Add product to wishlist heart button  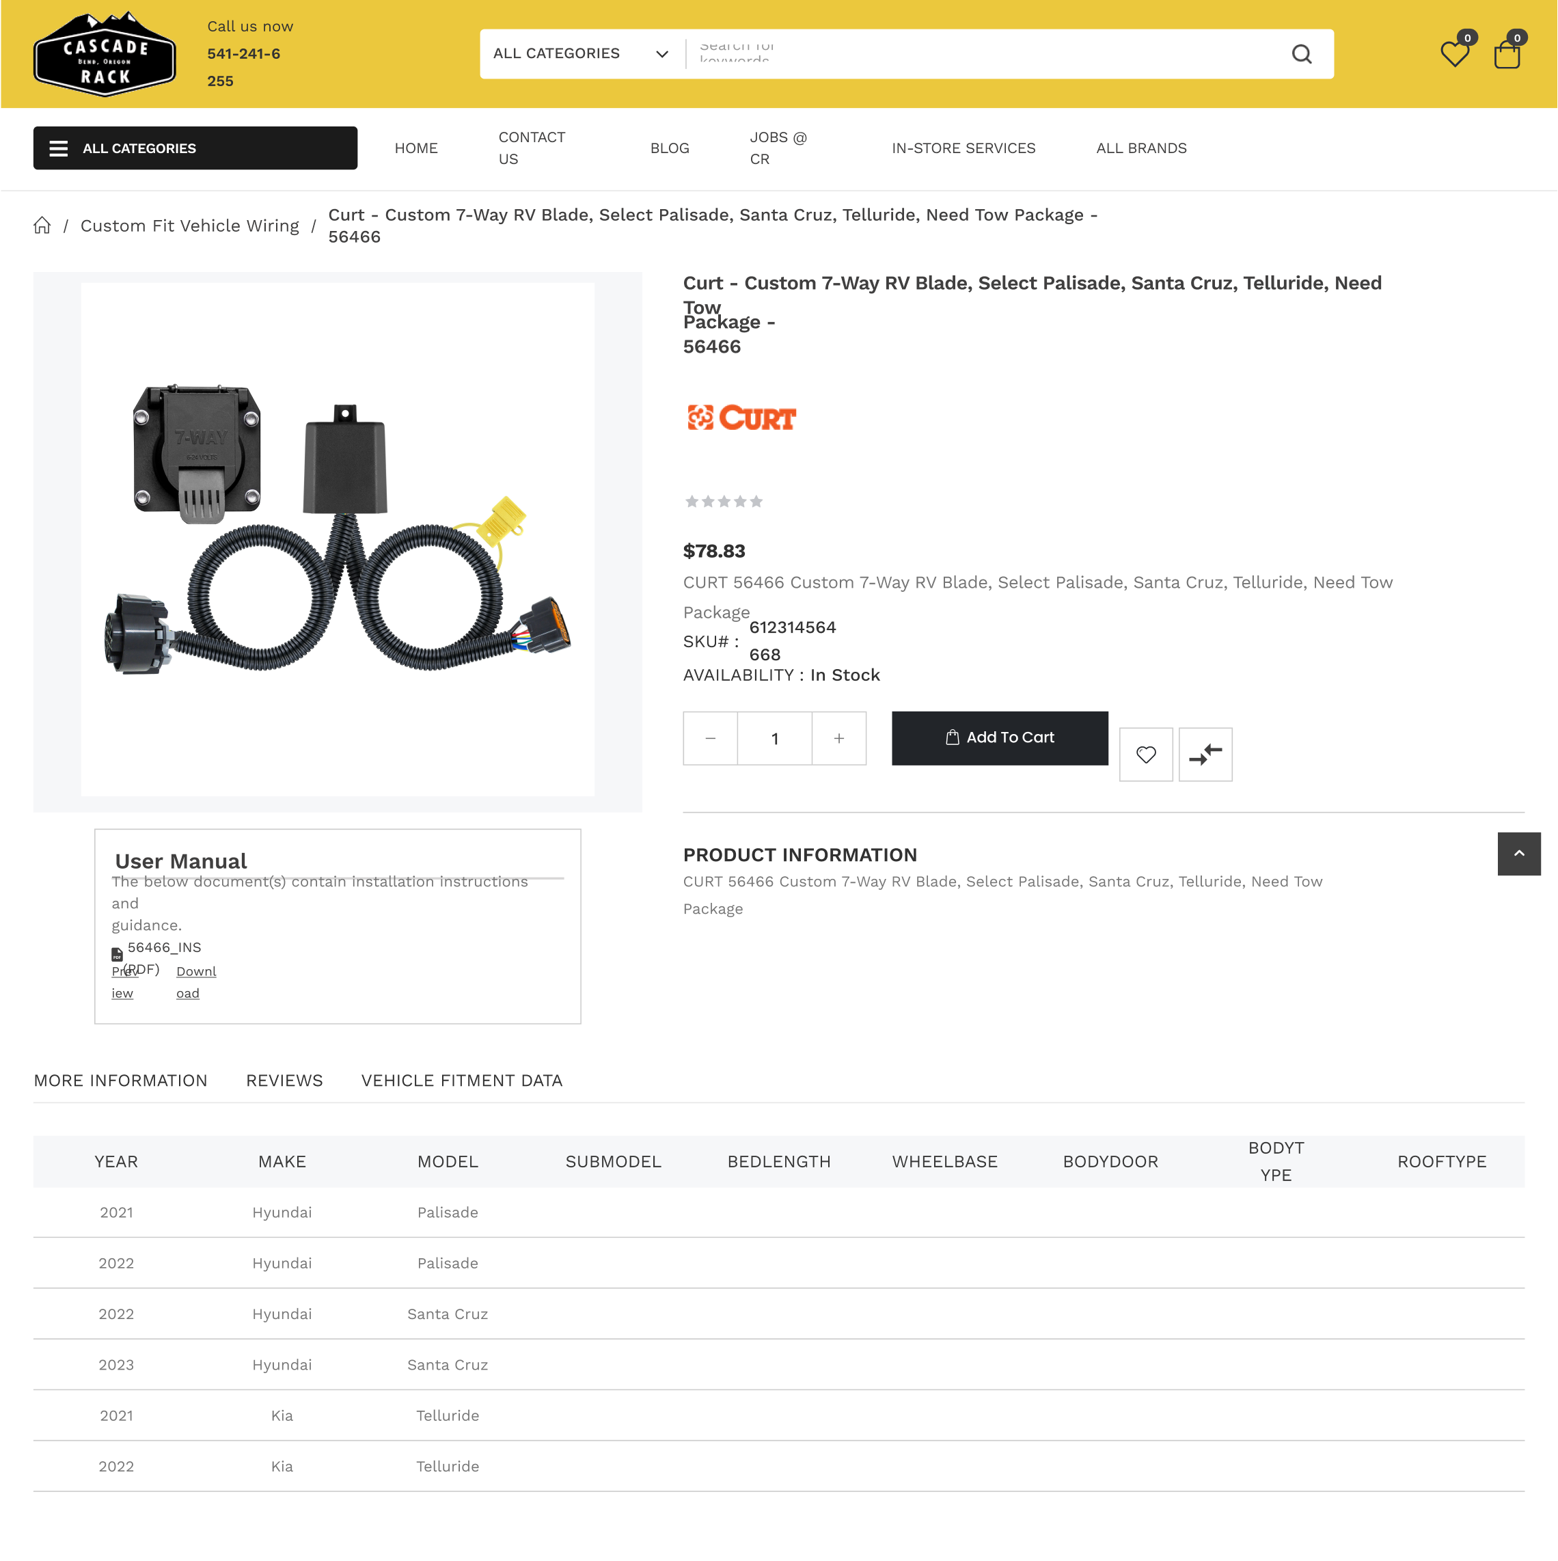[1145, 754]
